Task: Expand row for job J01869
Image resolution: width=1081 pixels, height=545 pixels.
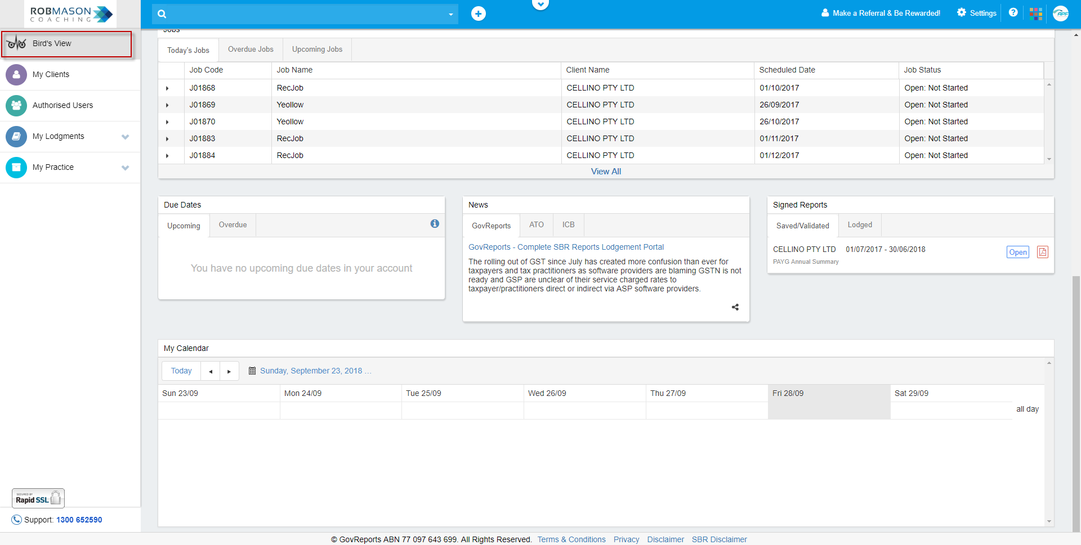Action: 167,105
